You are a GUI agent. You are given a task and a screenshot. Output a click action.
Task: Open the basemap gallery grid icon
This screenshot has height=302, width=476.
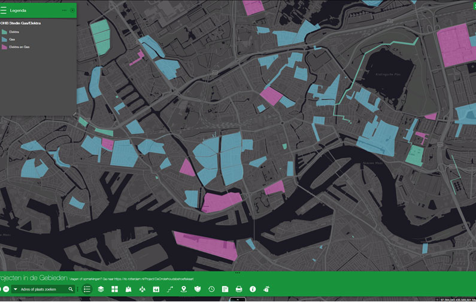[x=114, y=289]
